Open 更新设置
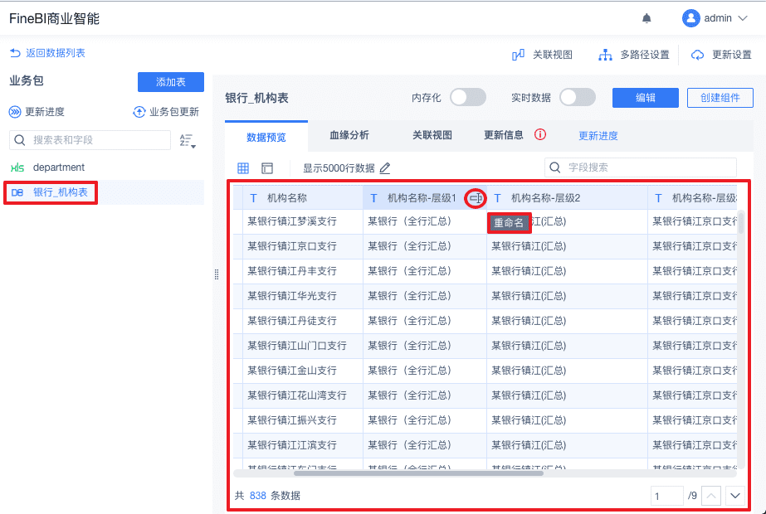This screenshot has width=766, height=514. [x=721, y=55]
